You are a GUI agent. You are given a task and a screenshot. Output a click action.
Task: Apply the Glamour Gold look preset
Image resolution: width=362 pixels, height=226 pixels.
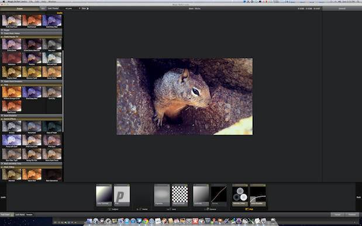point(32,72)
